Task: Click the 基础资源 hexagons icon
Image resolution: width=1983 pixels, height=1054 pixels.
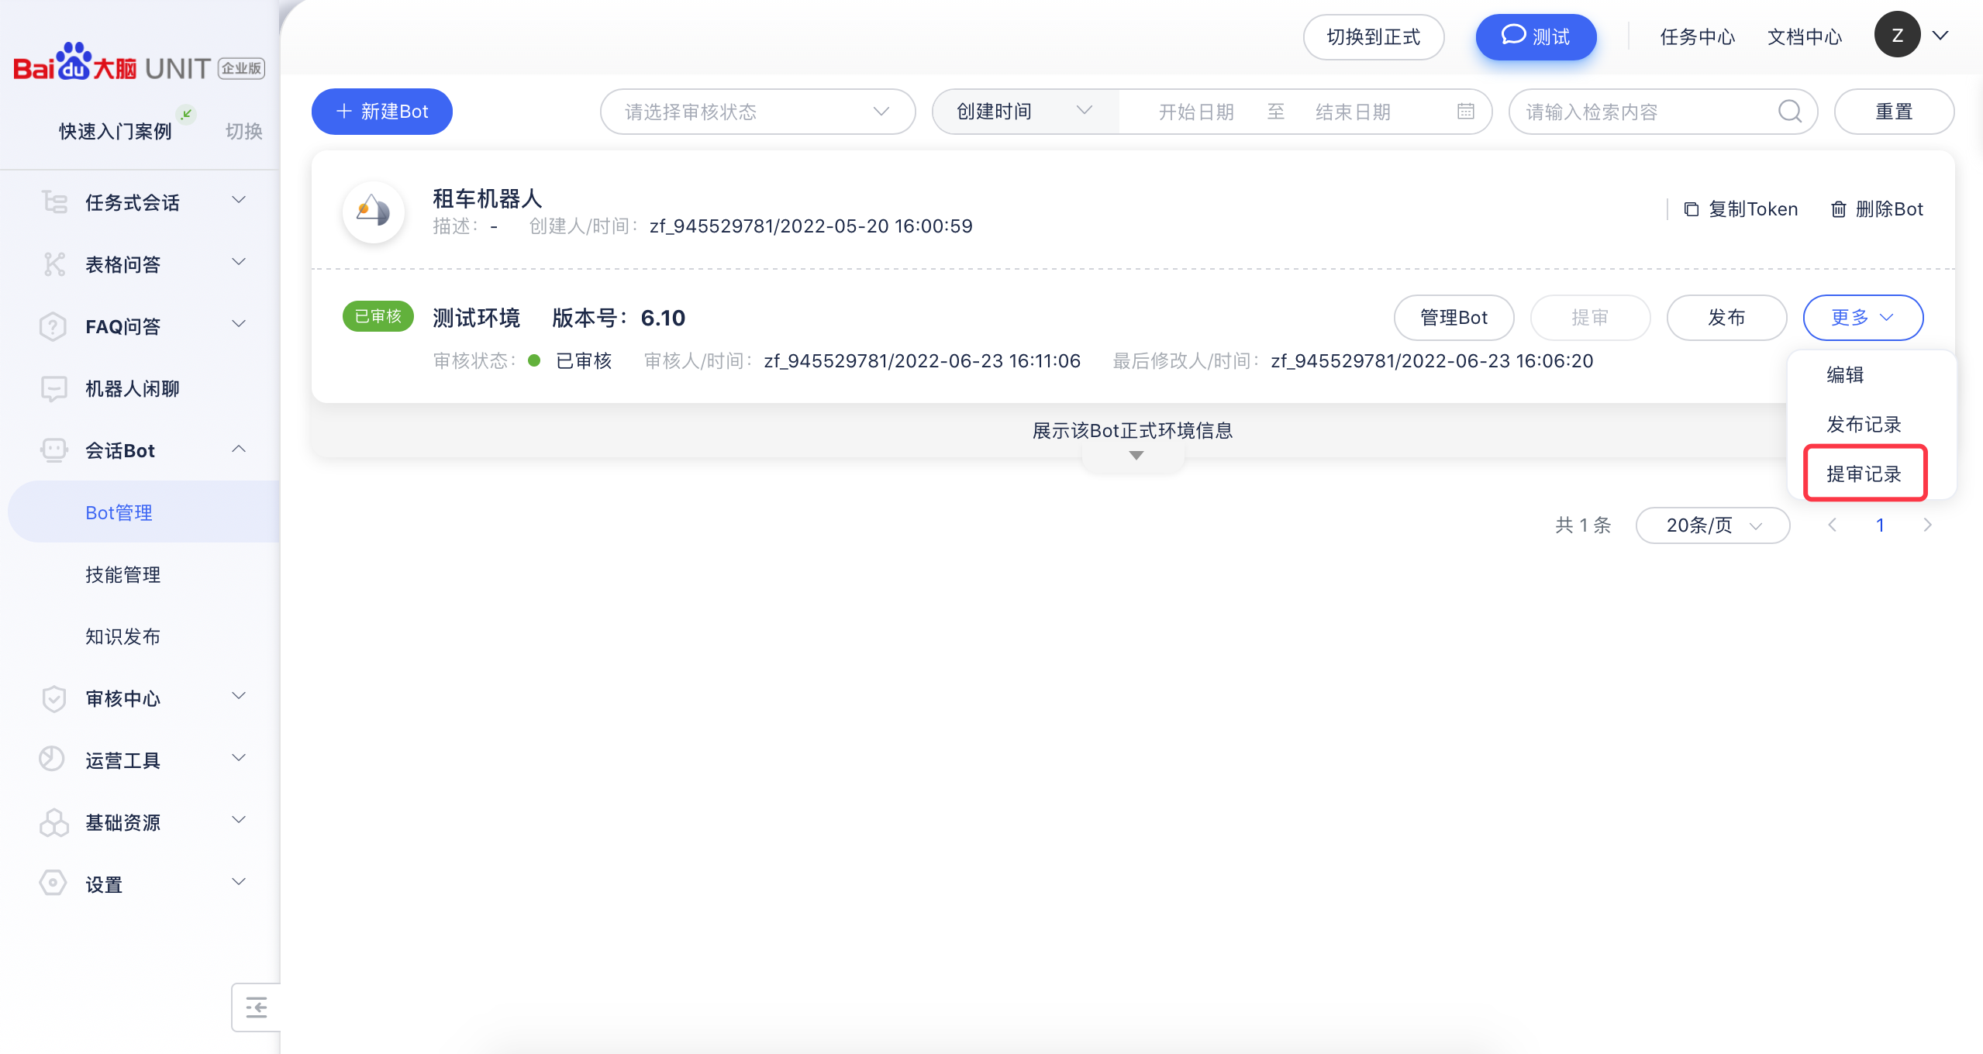Action: pyautogui.click(x=53, y=822)
